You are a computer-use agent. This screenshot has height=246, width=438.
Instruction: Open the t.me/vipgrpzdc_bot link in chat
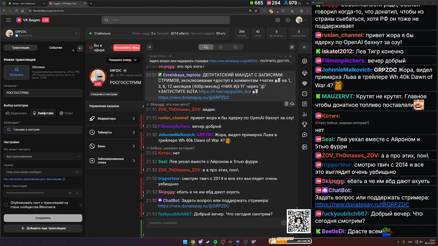pos(225,92)
